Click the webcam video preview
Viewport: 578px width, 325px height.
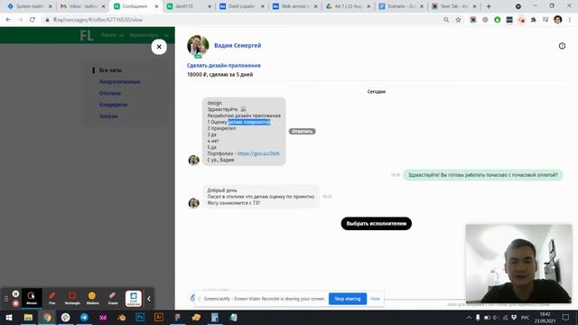click(x=518, y=264)
